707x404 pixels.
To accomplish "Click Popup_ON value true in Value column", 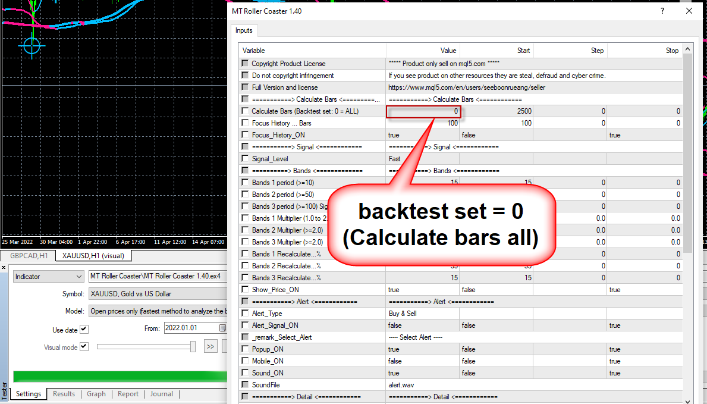I will pos(394,349).
